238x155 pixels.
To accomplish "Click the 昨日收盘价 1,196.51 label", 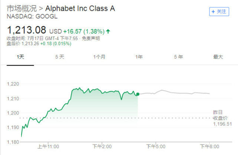I will (222, 118).
